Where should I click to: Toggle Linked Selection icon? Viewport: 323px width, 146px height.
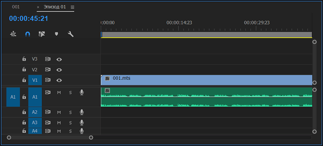tap(42, 34)
